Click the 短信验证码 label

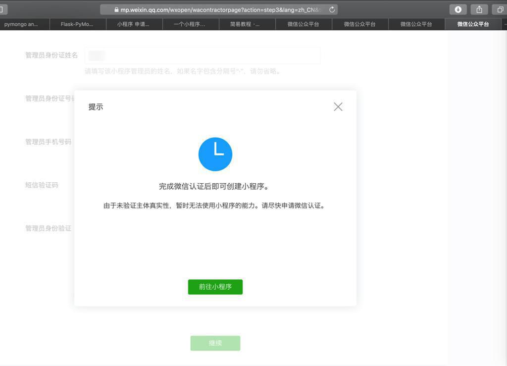[42, 185]
